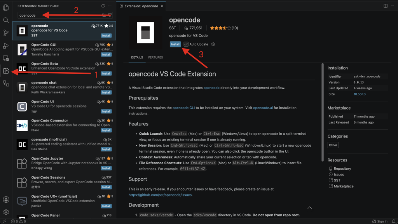
Task: Click the Other category tag
Action: coord(333,145)
